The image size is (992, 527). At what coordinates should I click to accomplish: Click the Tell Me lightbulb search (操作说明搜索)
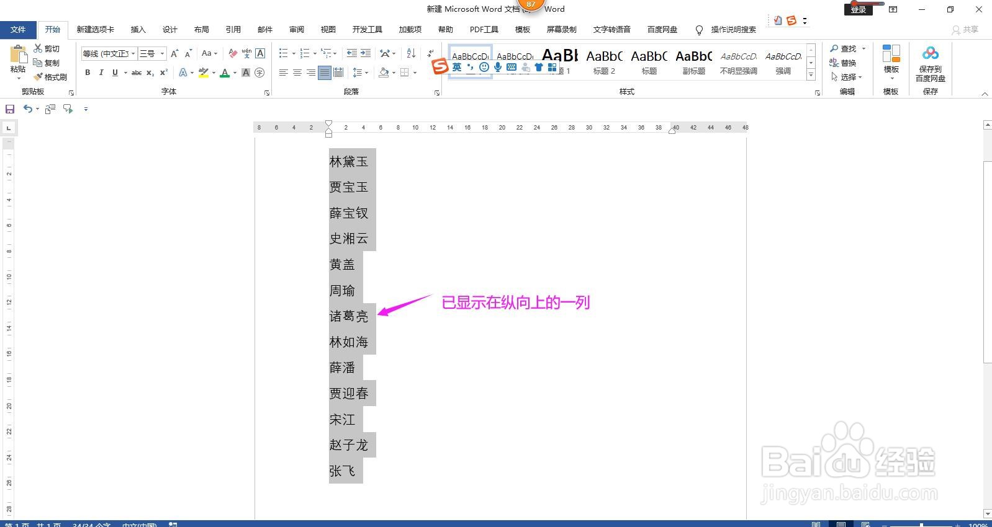pos(726,30)
